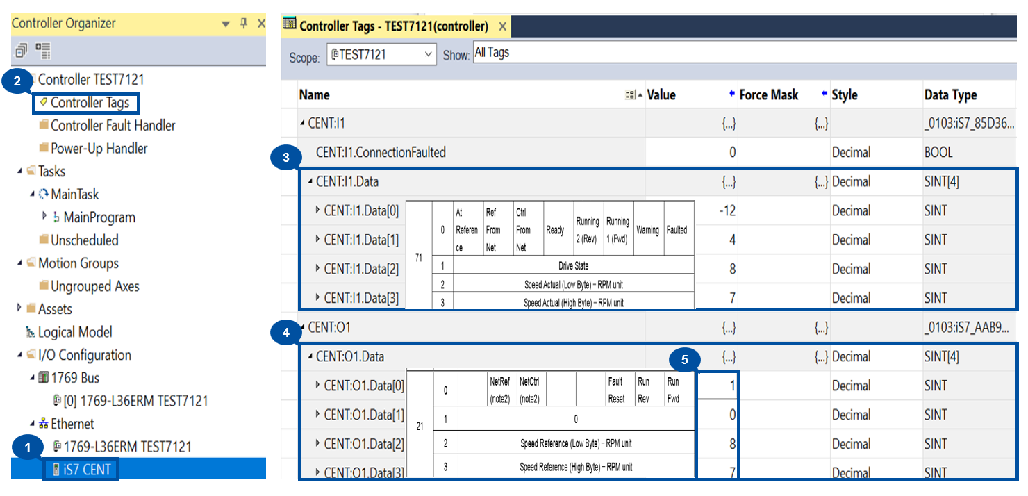The width and height of the screenshot is (1028, 496).
Task: Click the pin icon of Controller Organizer panel
Action: tap(243, 24)
